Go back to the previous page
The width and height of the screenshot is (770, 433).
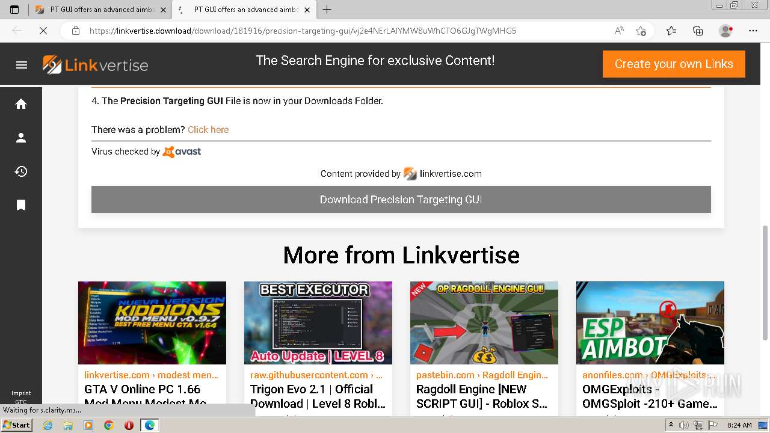17,31
